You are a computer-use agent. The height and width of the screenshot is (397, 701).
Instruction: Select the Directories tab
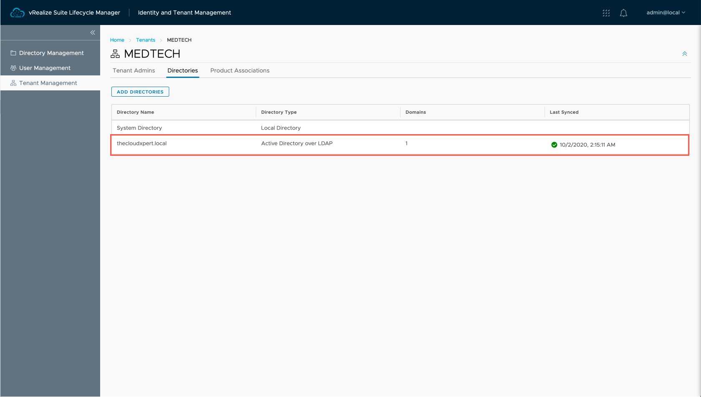182,70
